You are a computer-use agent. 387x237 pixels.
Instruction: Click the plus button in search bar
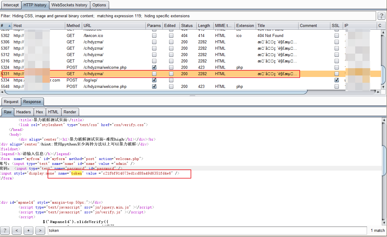tap(28, 230)
